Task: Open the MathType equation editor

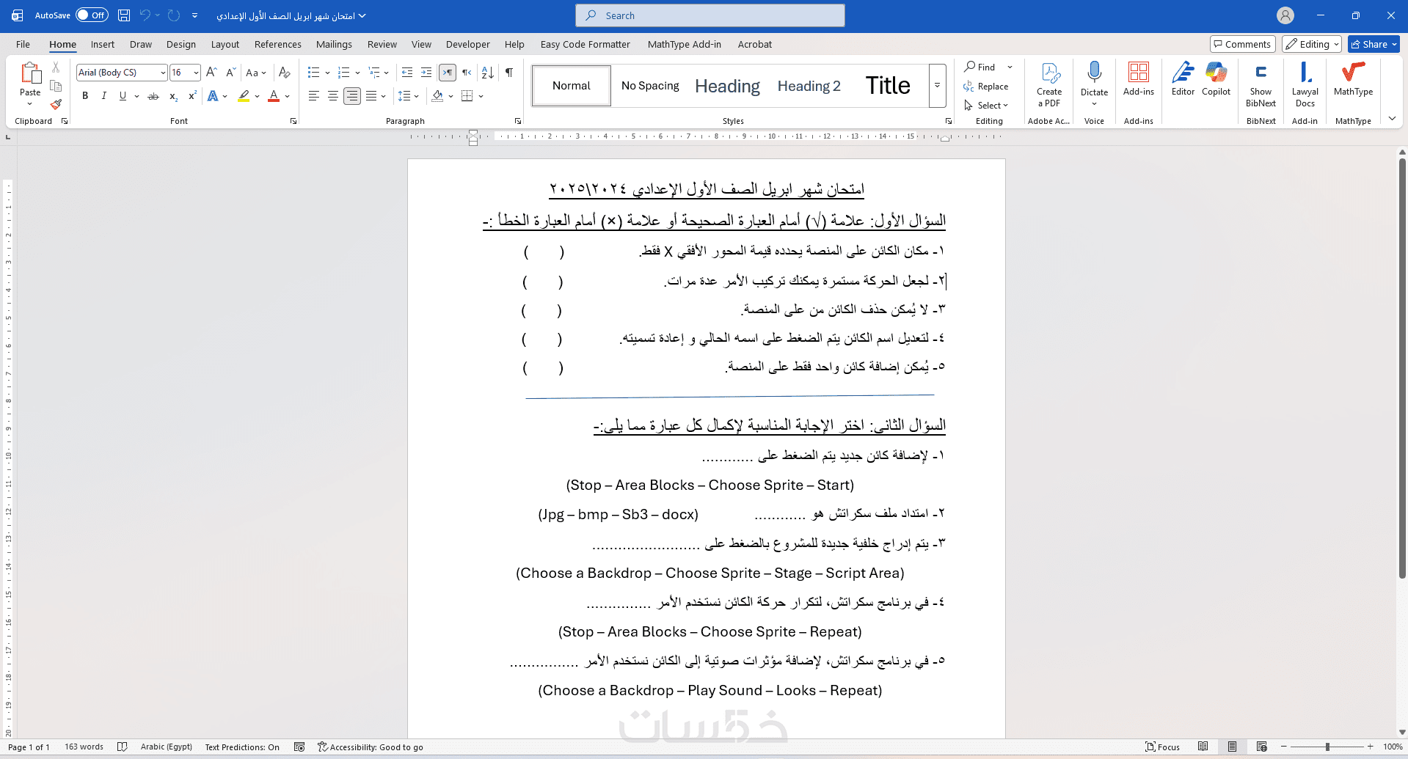Action: [x=1353, y=79]
